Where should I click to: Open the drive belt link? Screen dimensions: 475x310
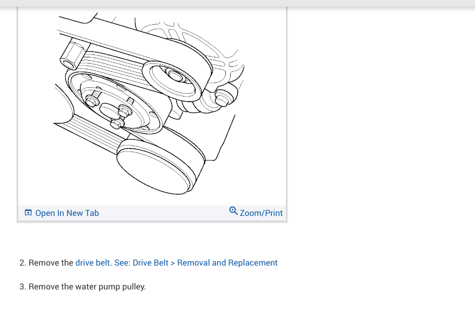click(92, 263)
